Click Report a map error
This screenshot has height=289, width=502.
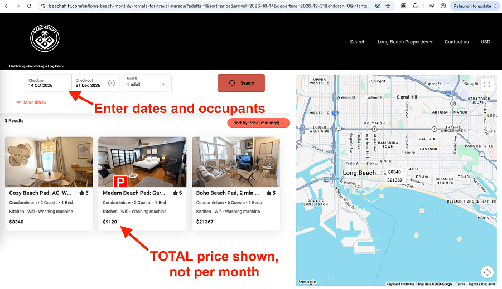tap(482, 284)
